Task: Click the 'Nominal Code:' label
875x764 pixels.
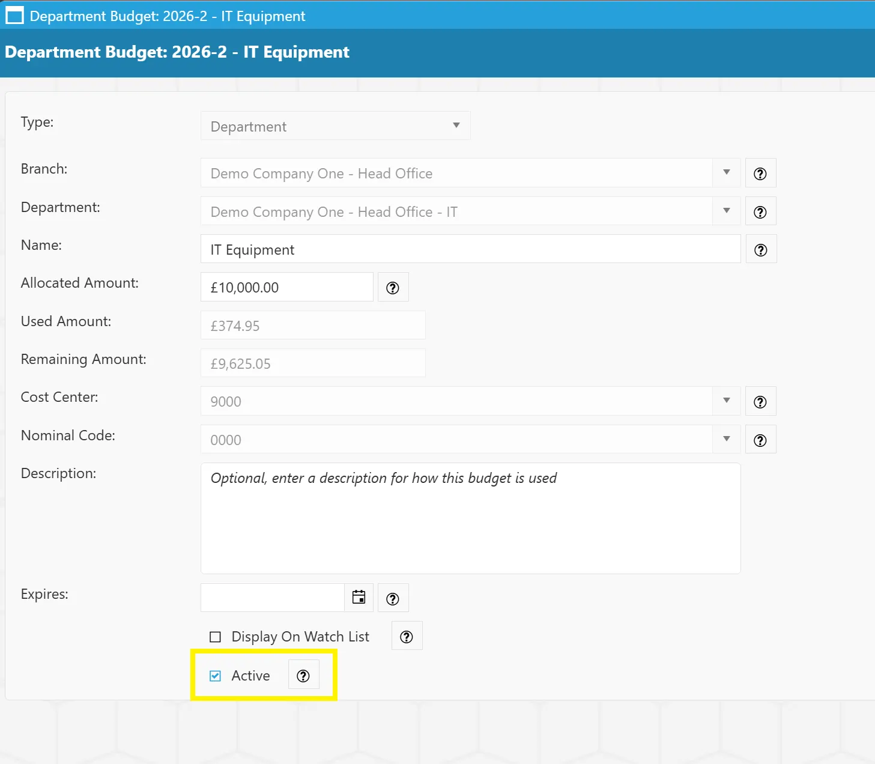Action: pyautogui.click(x=68, y=435)
